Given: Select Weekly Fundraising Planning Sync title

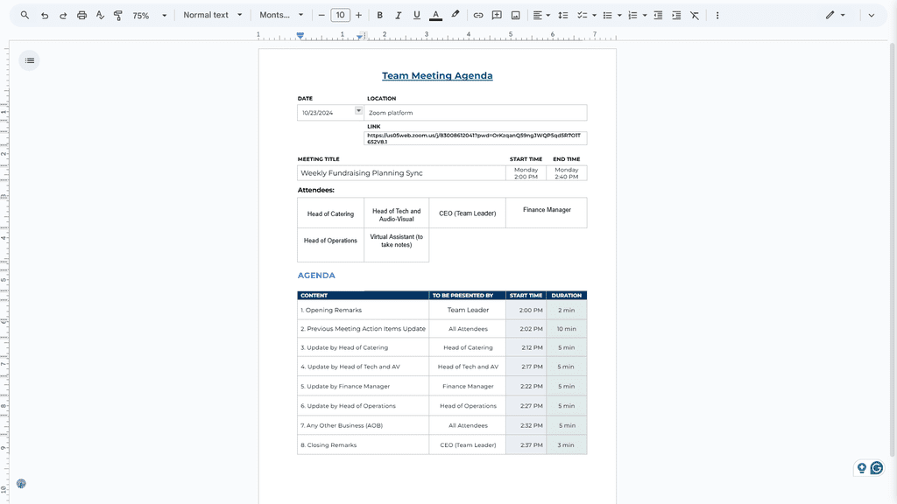Looking at the screenshot, I should [x=362, y=173].
